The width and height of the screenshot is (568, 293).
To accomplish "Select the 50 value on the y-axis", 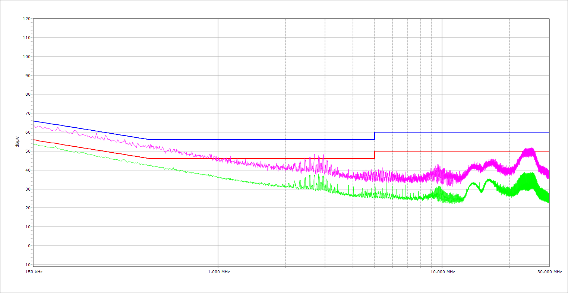I will coord(27,151).
